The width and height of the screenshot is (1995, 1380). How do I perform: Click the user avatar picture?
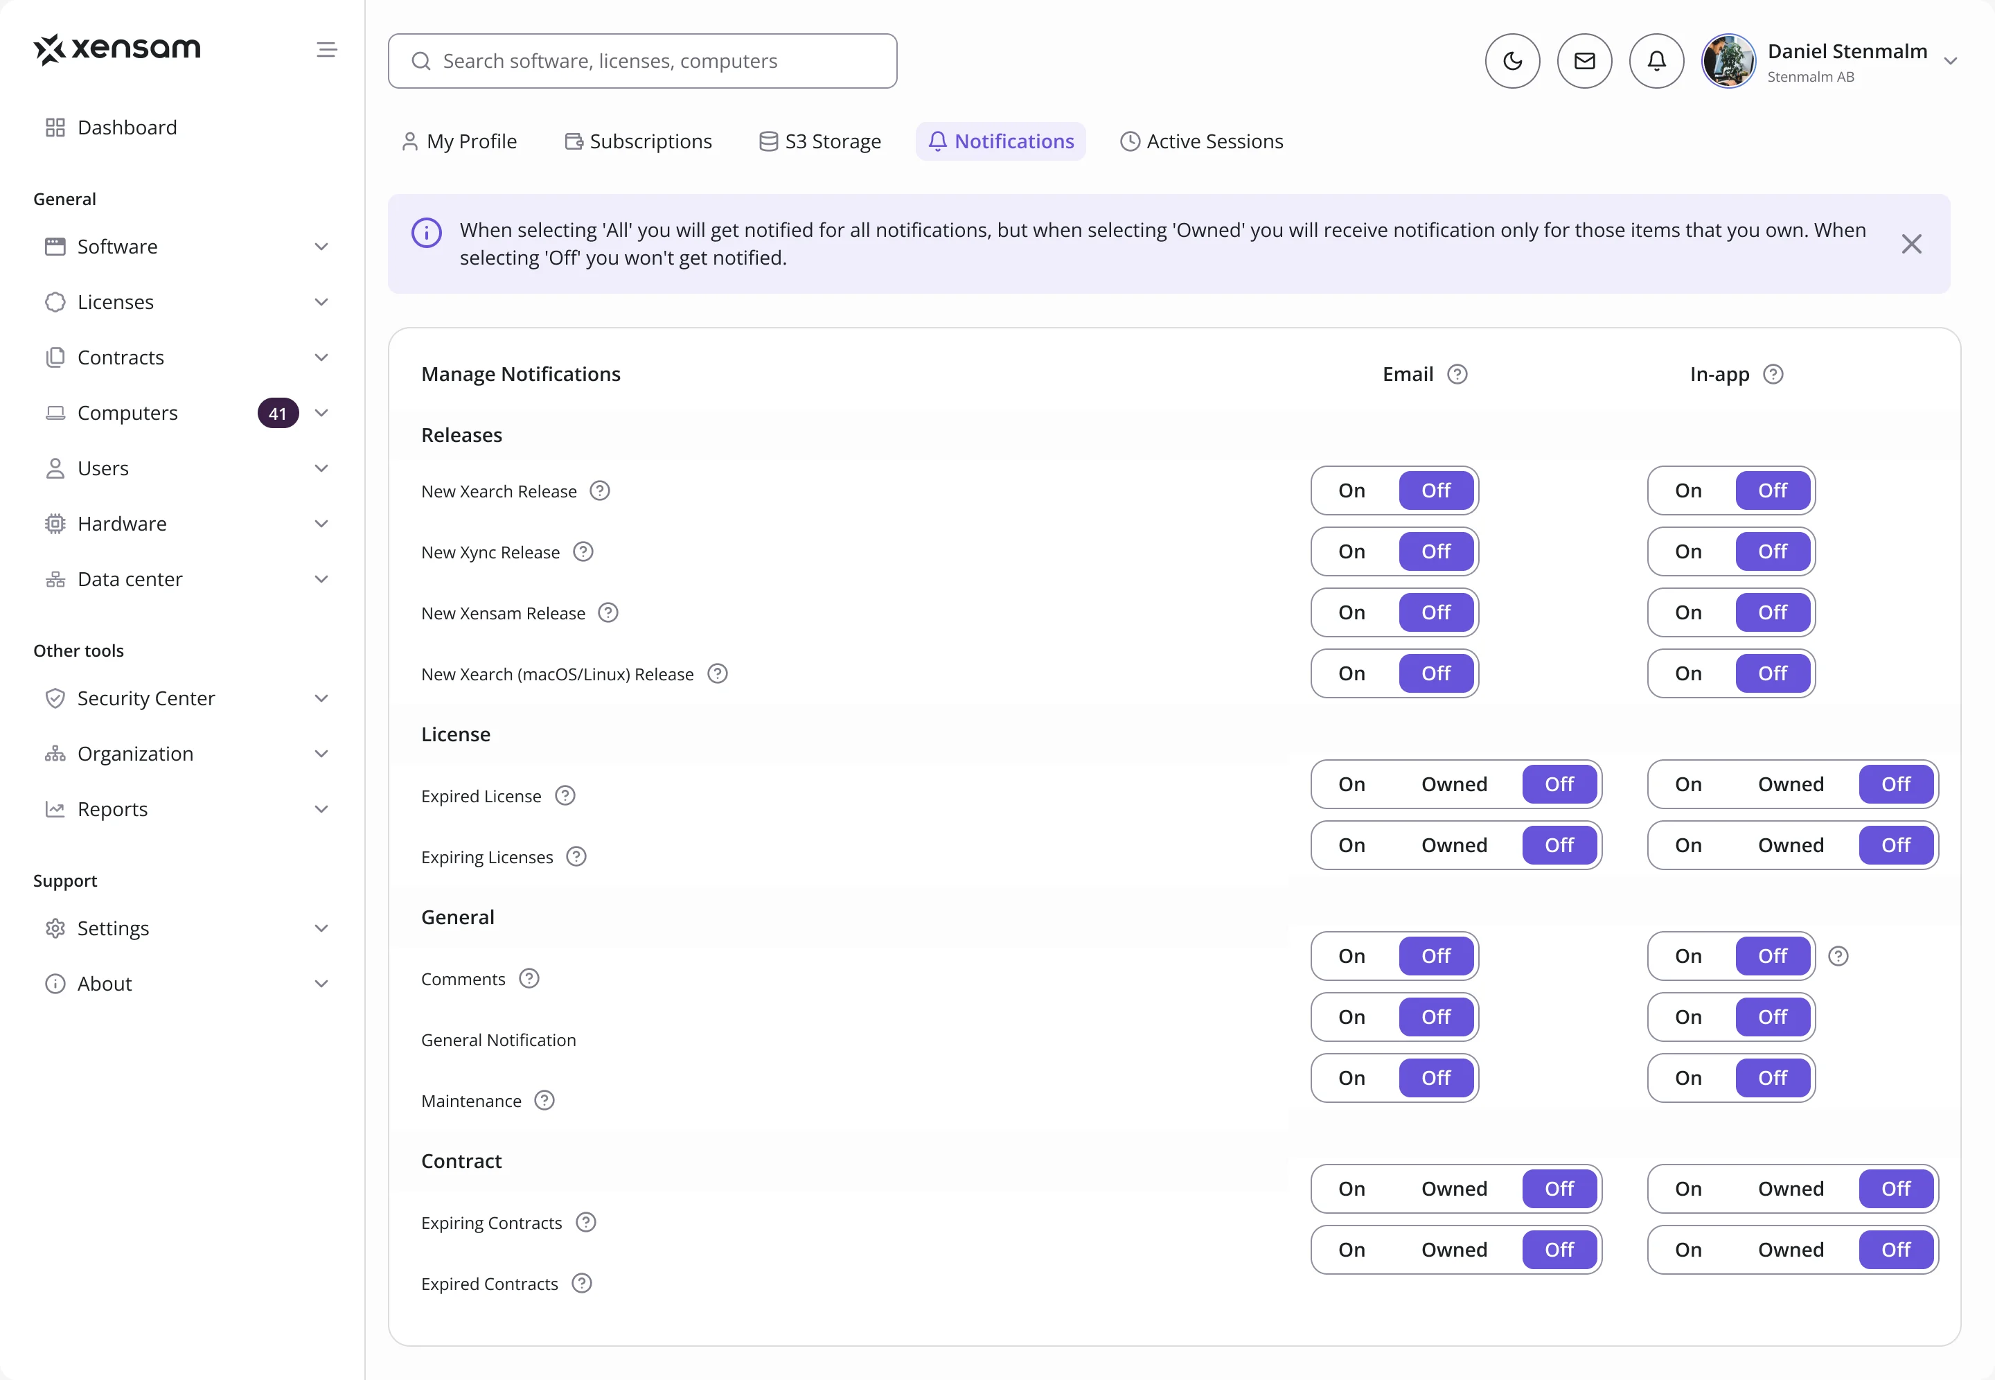tap(1728, 60)
